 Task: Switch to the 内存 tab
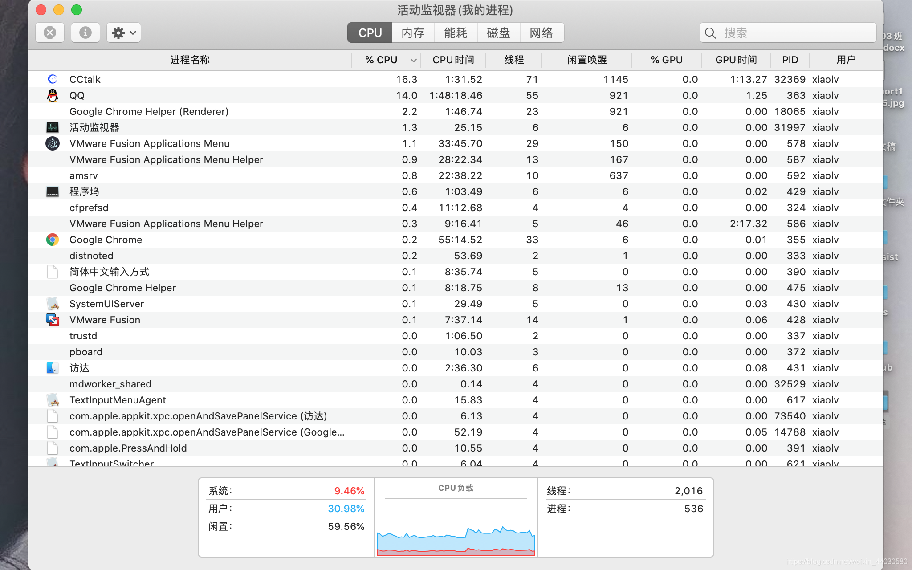(413, 33)
